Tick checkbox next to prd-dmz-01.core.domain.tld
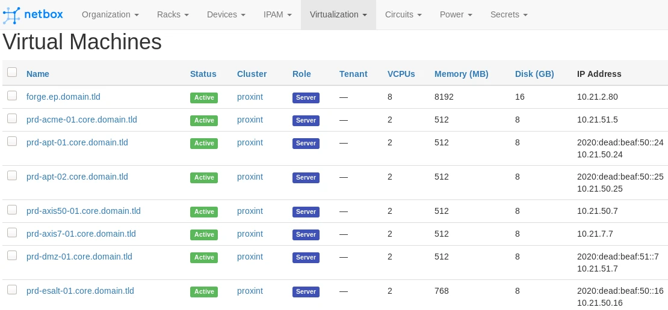 [12, 255]
